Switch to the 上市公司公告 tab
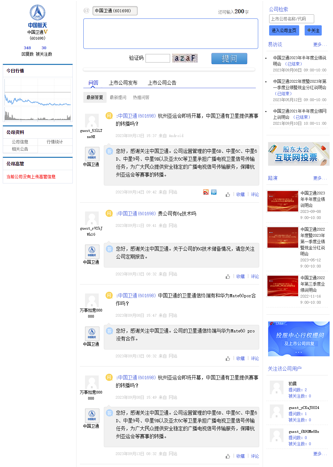The image size is (333, 467). pyautogui.click(x=162, y=83)
